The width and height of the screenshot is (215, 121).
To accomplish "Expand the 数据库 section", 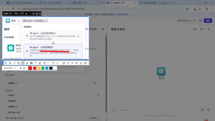I will coord(6,83).
